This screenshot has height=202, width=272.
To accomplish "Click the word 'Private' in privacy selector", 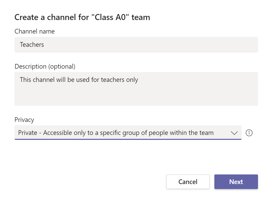I will coord(28,133).
